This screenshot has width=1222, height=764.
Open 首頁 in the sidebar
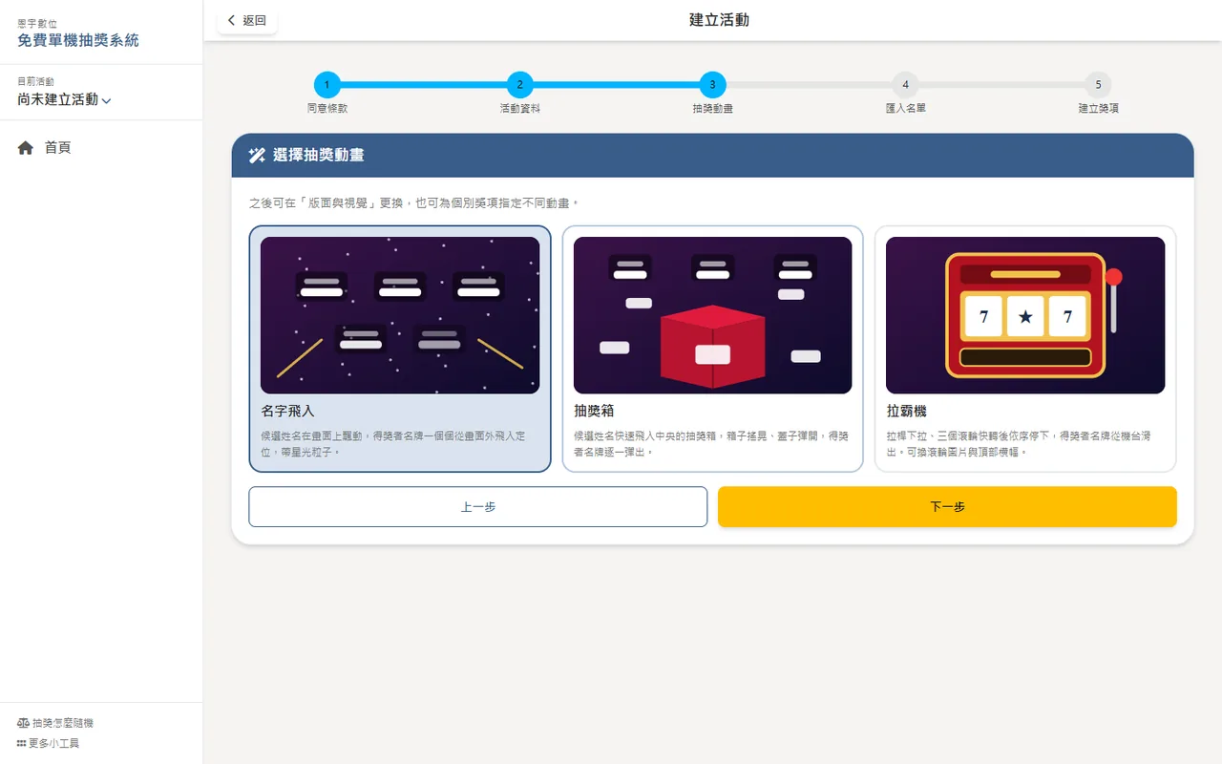[101, 148]
